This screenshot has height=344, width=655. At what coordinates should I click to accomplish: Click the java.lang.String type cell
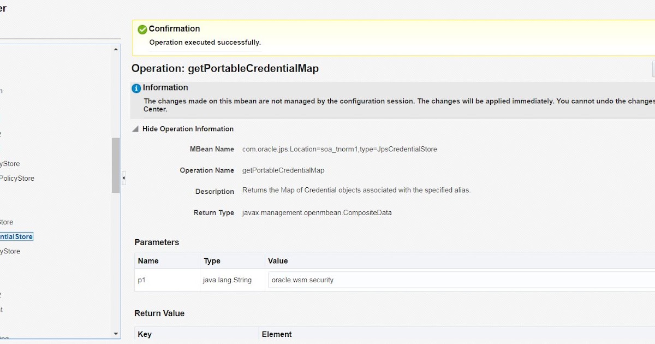coord(227,280)
